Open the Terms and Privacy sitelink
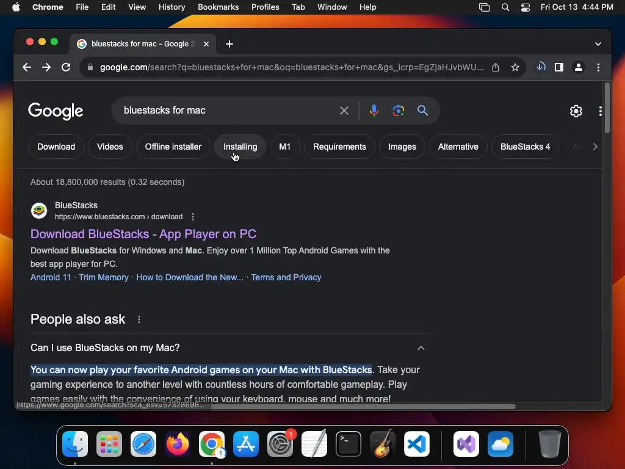The width and height of the screenshot is (625, 469). (x=286, y=278)
